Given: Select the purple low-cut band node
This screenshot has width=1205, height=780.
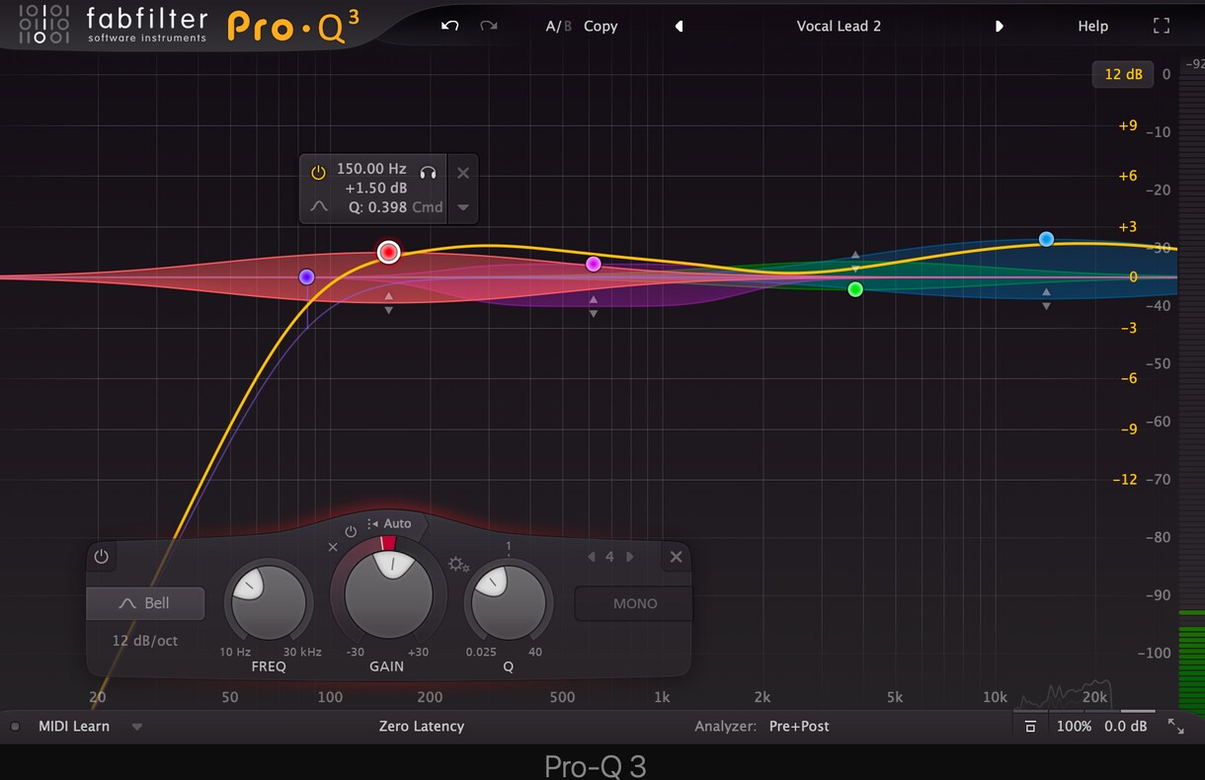Looking at the screenshot, I should (307, 277).
